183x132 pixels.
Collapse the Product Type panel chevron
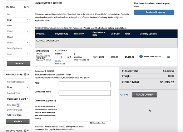click(x=28, y=74)
